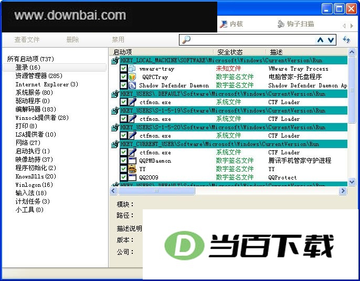
Task: Click the vmware-tray program icon
Action: coord(132,68)
